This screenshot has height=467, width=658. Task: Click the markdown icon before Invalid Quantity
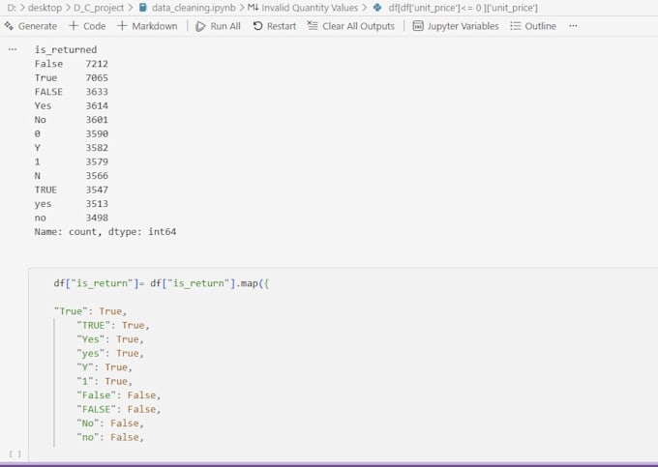tap(253, 8)
